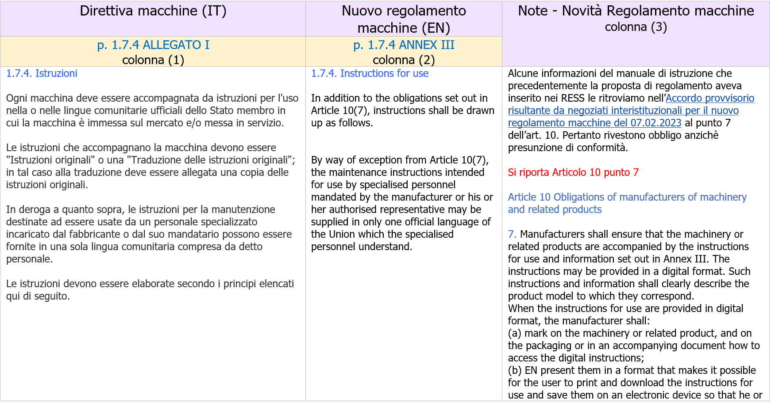Click 'colonna (2)' label
Image resolution: width=771 pixels, height=403 pixels.
tap(404, 60)
